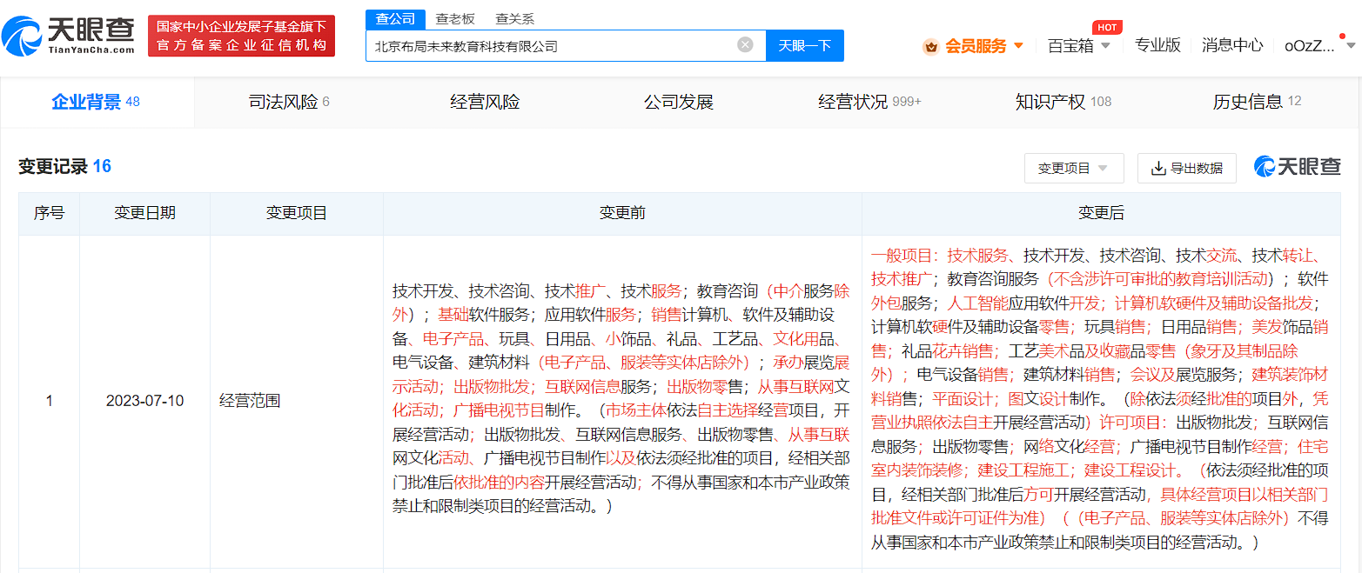The width and height of the screenshot is (1362, 573).
Task: Click the oOzZ... user account name
Action: click(1310, 46)
